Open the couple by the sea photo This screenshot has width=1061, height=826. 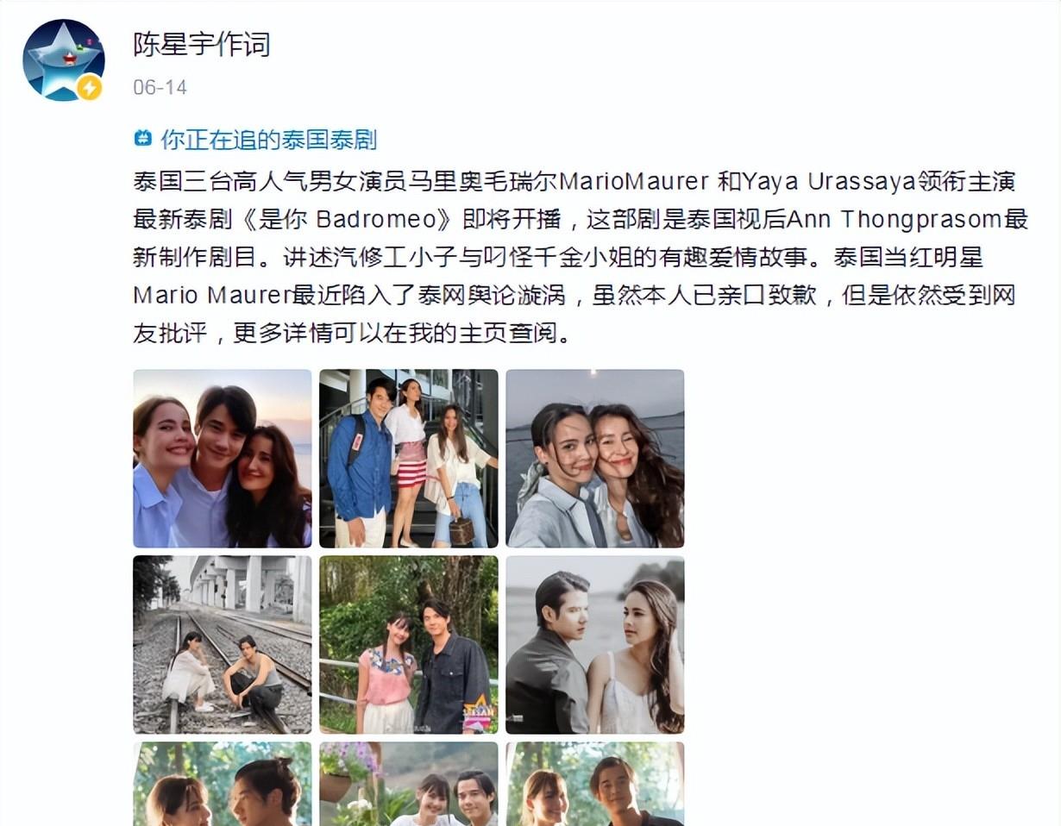595,645
